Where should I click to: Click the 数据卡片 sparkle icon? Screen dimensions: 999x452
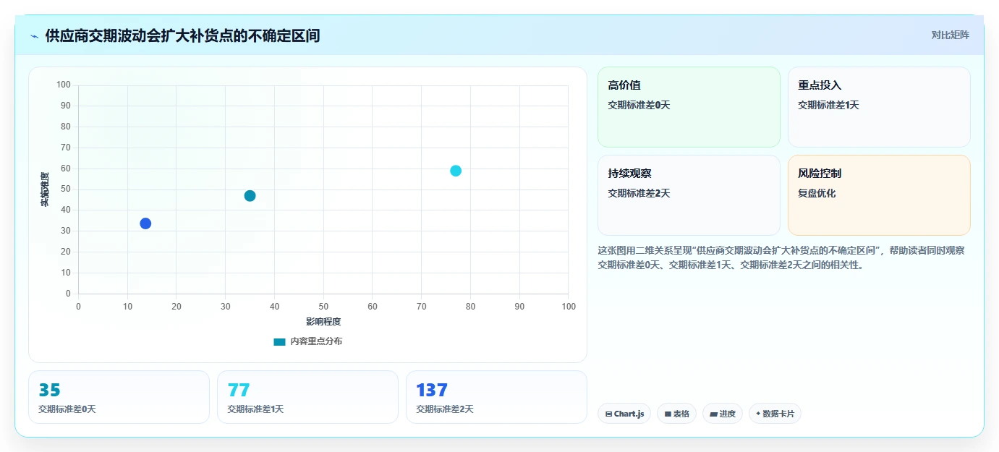pos(758,414)
